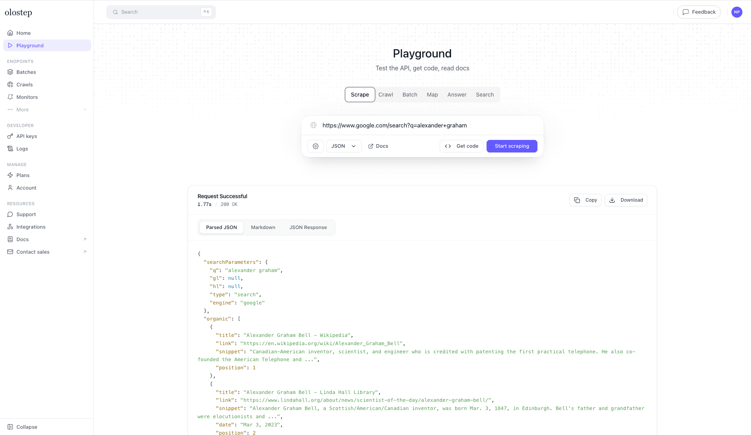Click the "1.77s" response time
Image resolution: width=751 pixels, height=435 pixels.
tap(204, 204)
